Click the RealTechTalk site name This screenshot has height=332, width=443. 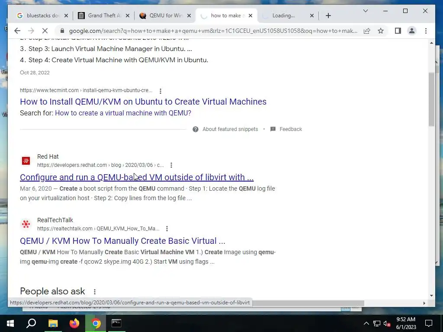55,220
